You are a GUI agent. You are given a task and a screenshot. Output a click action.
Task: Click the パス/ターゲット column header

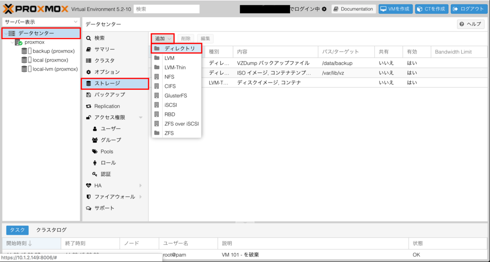346,52
